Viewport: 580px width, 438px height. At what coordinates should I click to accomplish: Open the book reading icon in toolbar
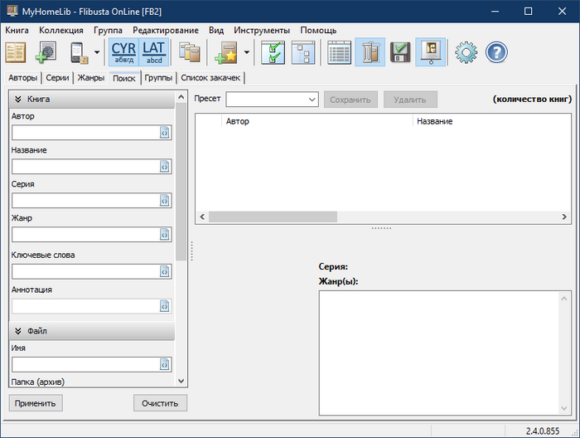16,52
